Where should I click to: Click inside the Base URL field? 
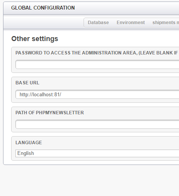[97, 94]
